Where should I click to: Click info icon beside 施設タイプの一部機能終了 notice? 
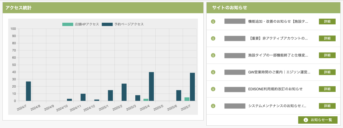pyautogui.click(x=213, y=55)
